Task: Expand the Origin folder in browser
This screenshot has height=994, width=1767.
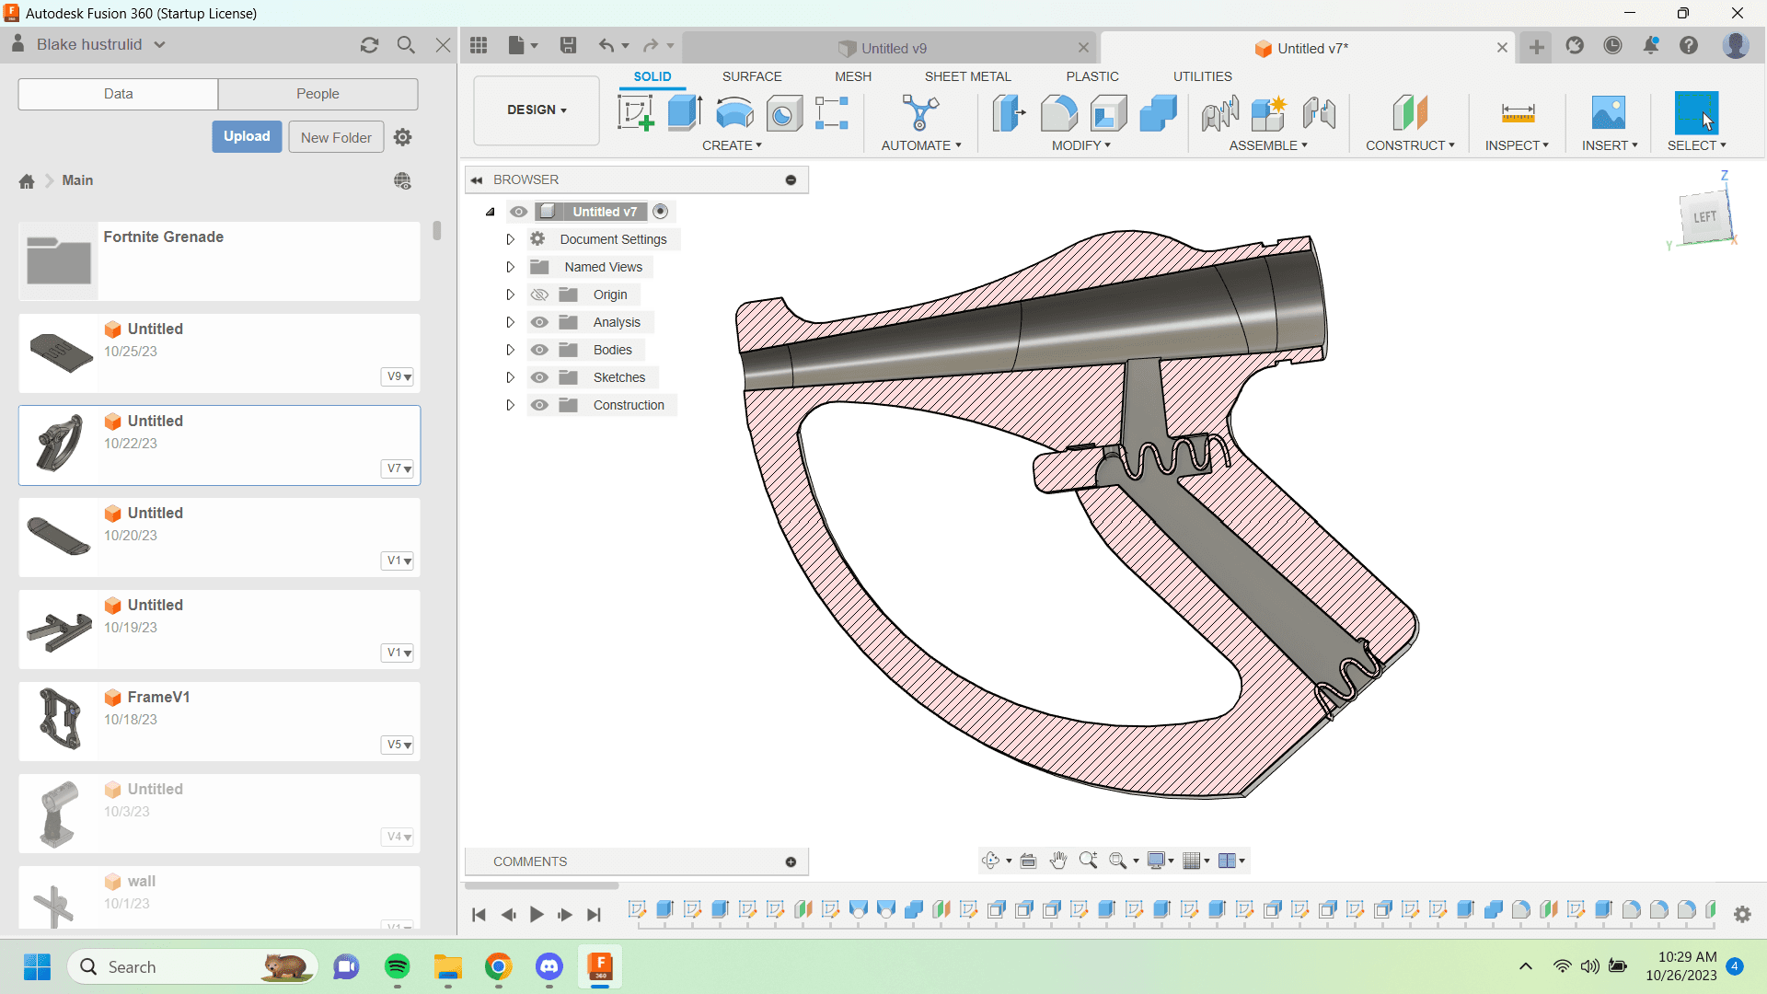Action: click(x=510, y=294)
